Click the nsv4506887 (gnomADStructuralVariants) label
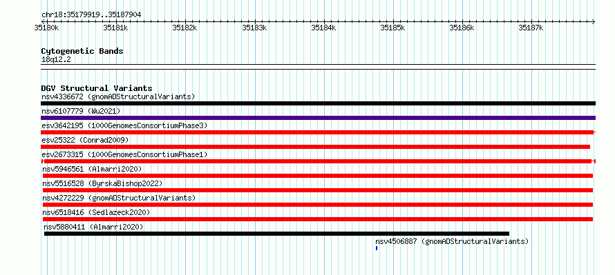This screenshot has width=615, height=275. point(452,241)
